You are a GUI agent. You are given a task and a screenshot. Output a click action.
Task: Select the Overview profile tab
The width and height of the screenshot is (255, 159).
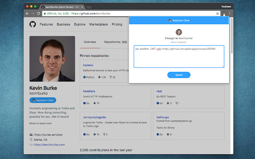point(90,42)
